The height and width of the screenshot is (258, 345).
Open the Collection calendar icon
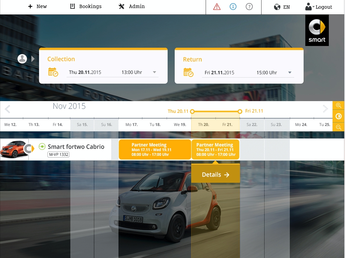point(53,72)
